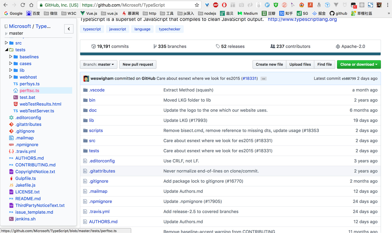View the 335 branches tab
The image size is (392, 233).
(x=170, y=46)
